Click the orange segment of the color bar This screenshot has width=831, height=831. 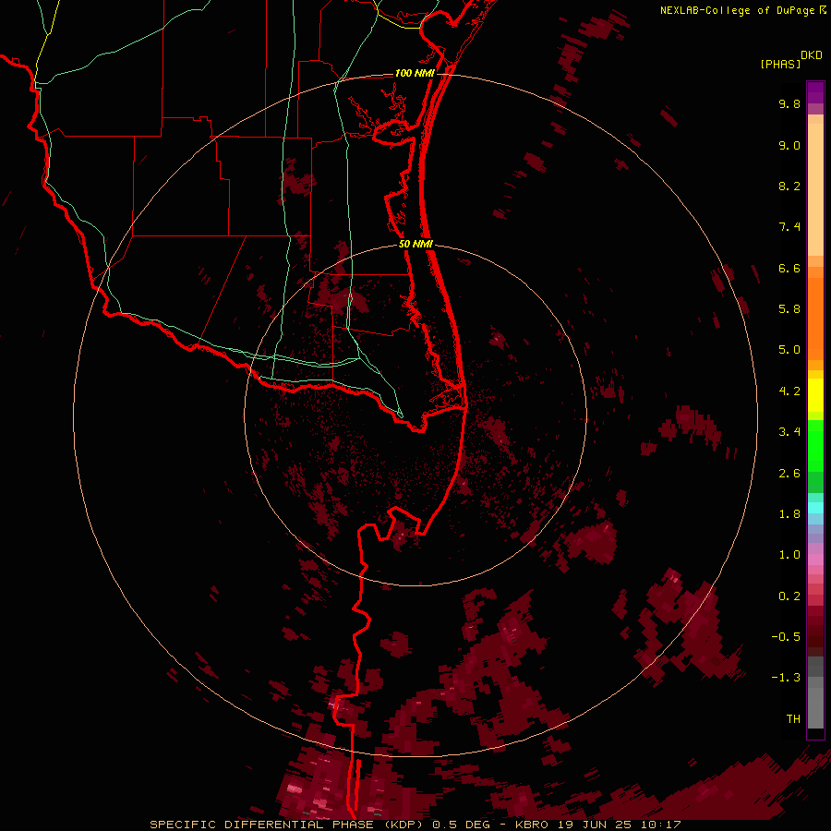(815, 319)
